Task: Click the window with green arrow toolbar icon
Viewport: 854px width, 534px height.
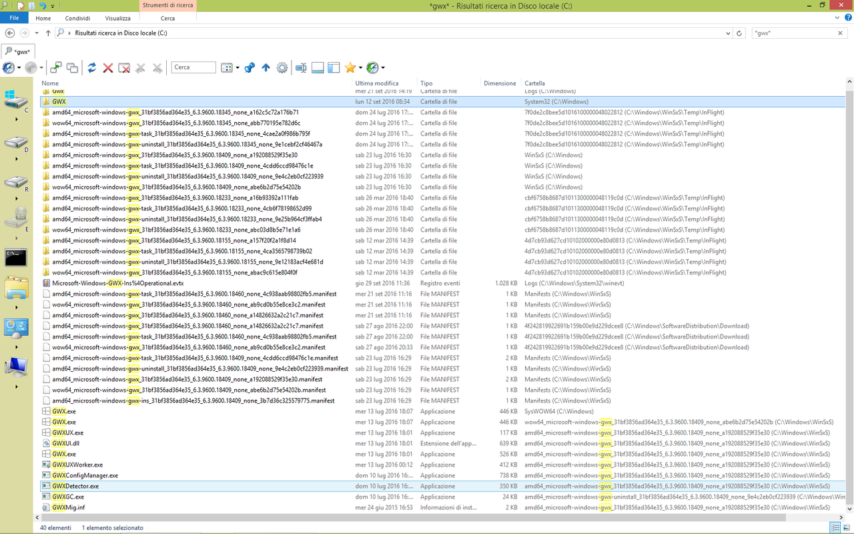Action: (56, 67)
